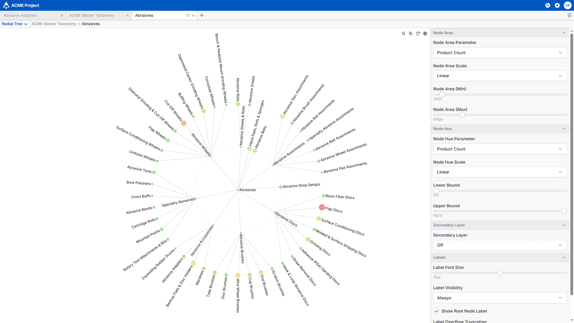Collapse the Node Hue section
The width and height of the screenshot is (574, 323).
(500, 129)
